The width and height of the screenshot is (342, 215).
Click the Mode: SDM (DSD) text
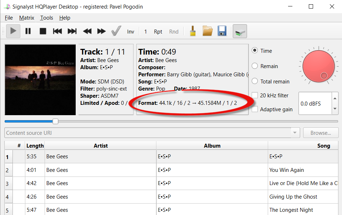tap(102, 81)
